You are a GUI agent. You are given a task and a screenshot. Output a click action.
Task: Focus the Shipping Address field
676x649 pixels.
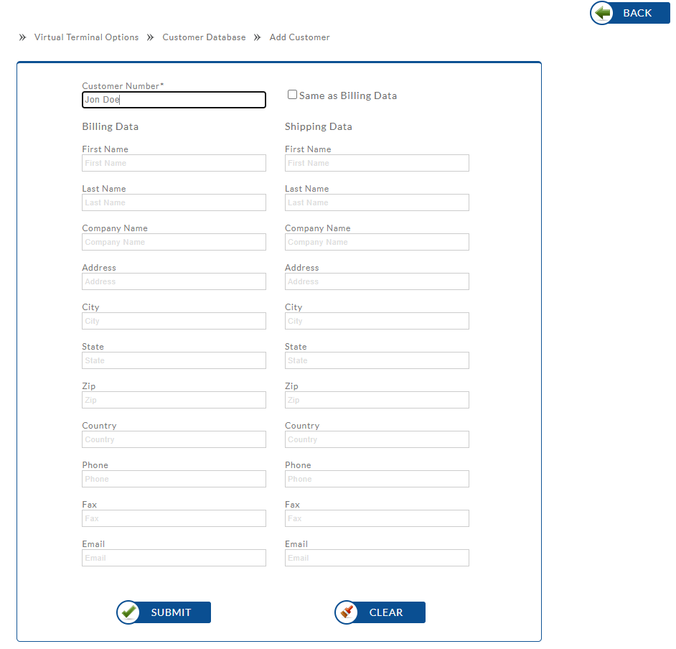point(377,281)
